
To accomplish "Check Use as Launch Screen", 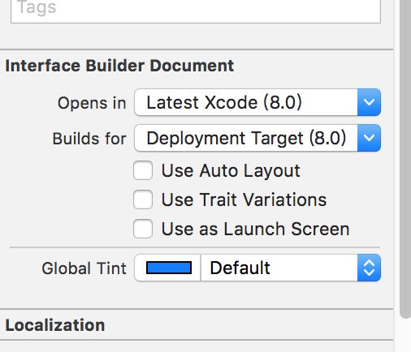I will (143, 229).
